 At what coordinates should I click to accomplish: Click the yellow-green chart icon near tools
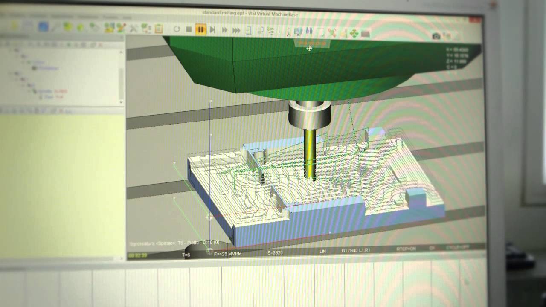point(109,28)
